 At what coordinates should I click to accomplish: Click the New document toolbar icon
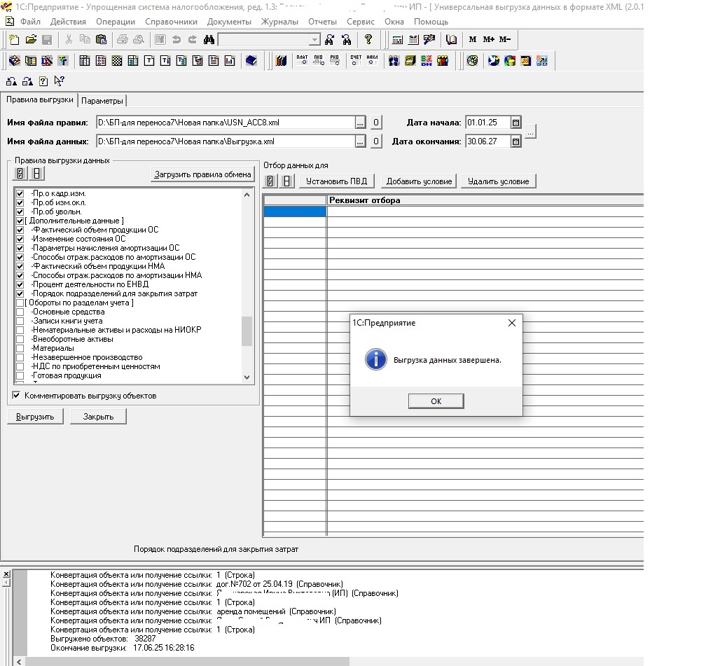click(15, 40)
